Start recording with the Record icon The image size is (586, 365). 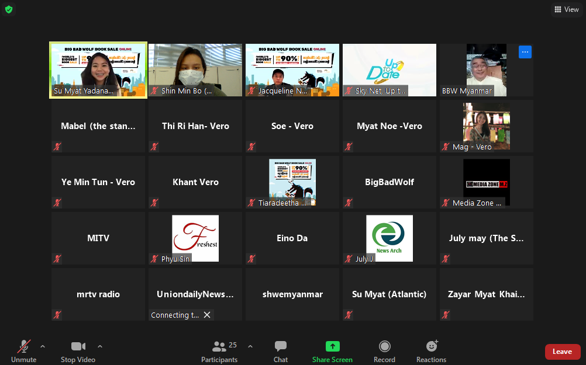tap(384, 346)
